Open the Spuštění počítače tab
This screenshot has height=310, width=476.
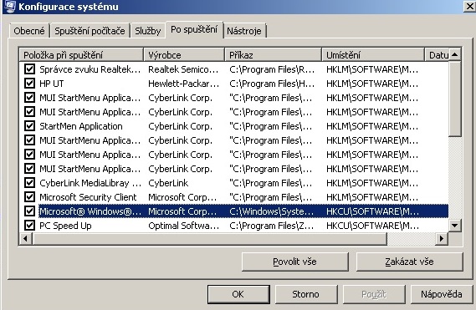pos(90,31)
